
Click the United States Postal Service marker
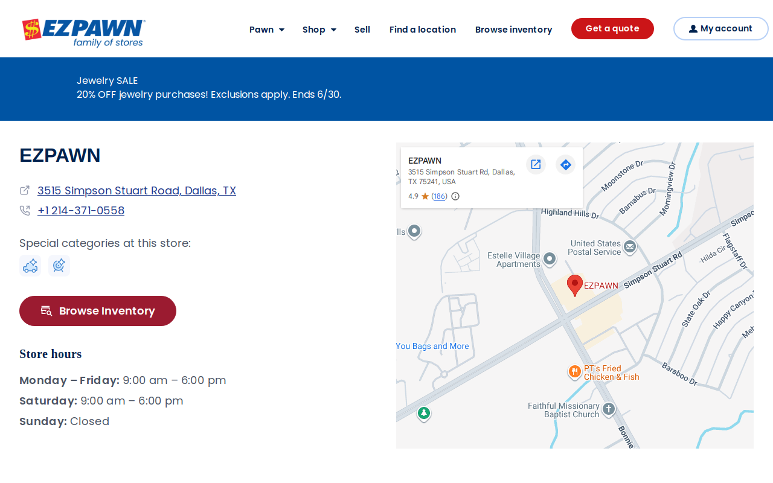(x=630, y=247)
